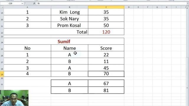Select column E header

coord(138,7)
